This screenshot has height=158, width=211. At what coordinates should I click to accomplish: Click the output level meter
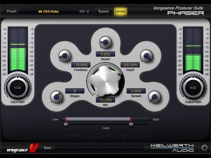pos(193,50)
